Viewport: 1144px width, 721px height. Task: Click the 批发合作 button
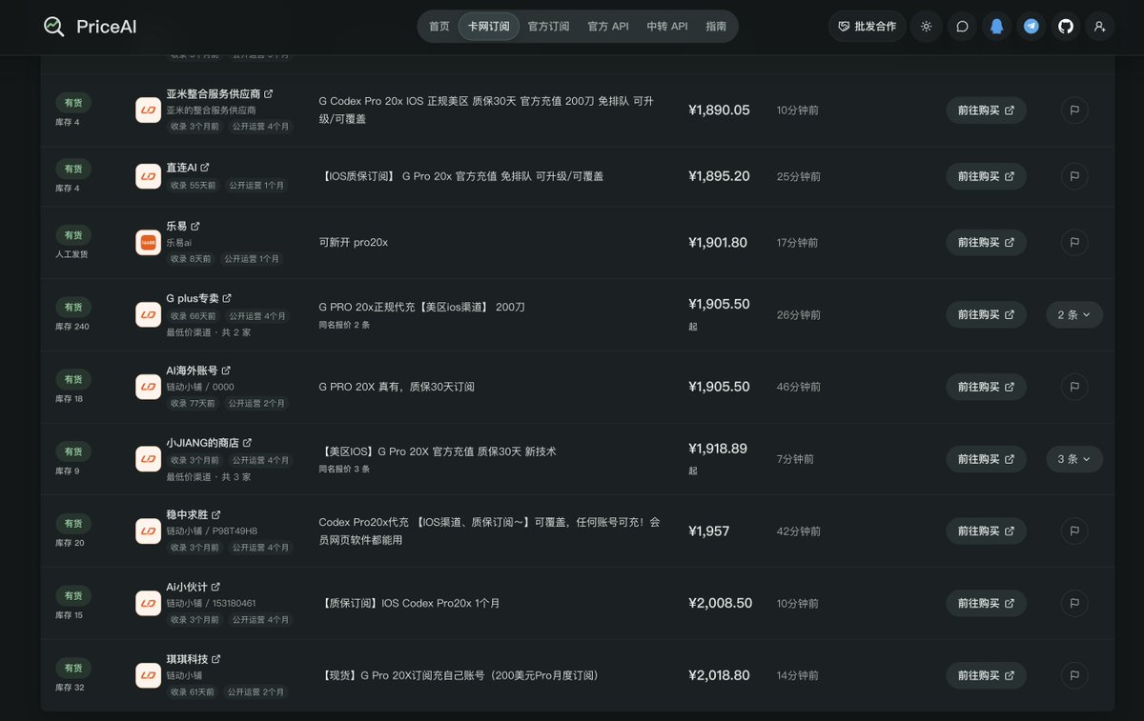[867, 27]
